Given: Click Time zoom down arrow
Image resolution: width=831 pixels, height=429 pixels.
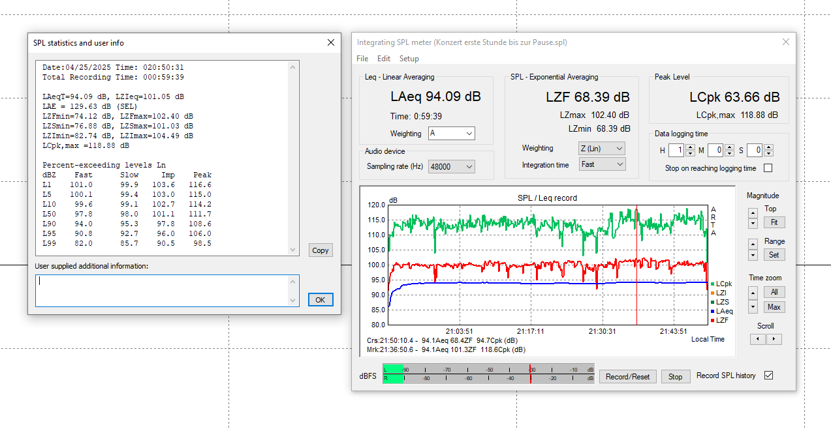Looking at the screenshot, I should 753,306.
